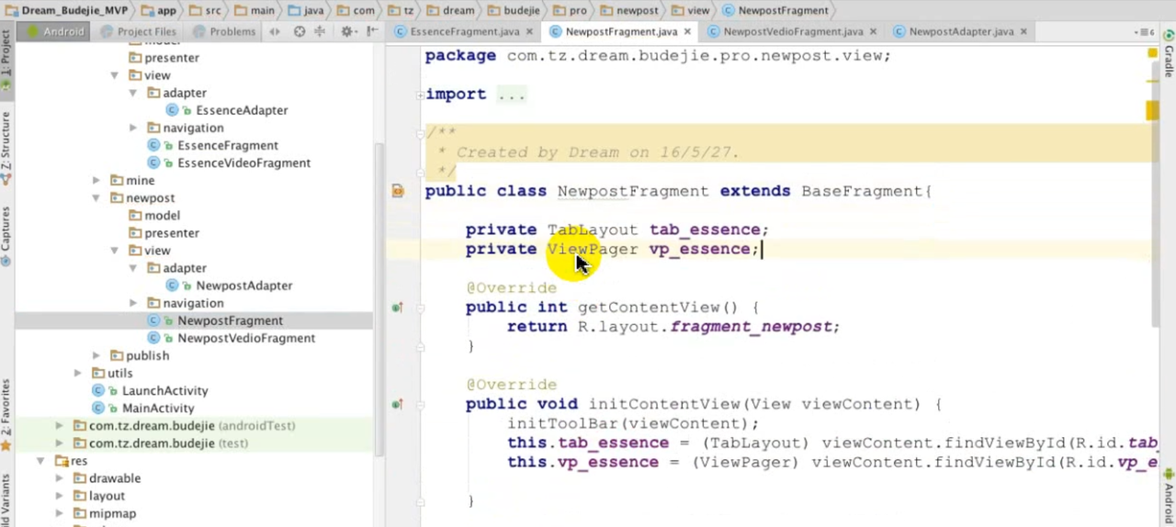This screenshot has height=527, width=1176.
Task: Close the NewpostVedioFragment.java tab
Action: [x=873, y=31]
